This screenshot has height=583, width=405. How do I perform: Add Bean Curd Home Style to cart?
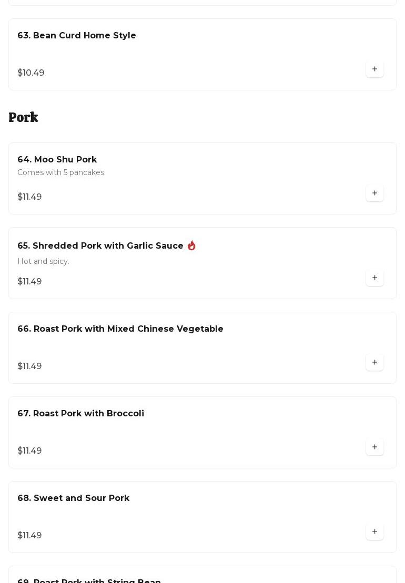374,69
